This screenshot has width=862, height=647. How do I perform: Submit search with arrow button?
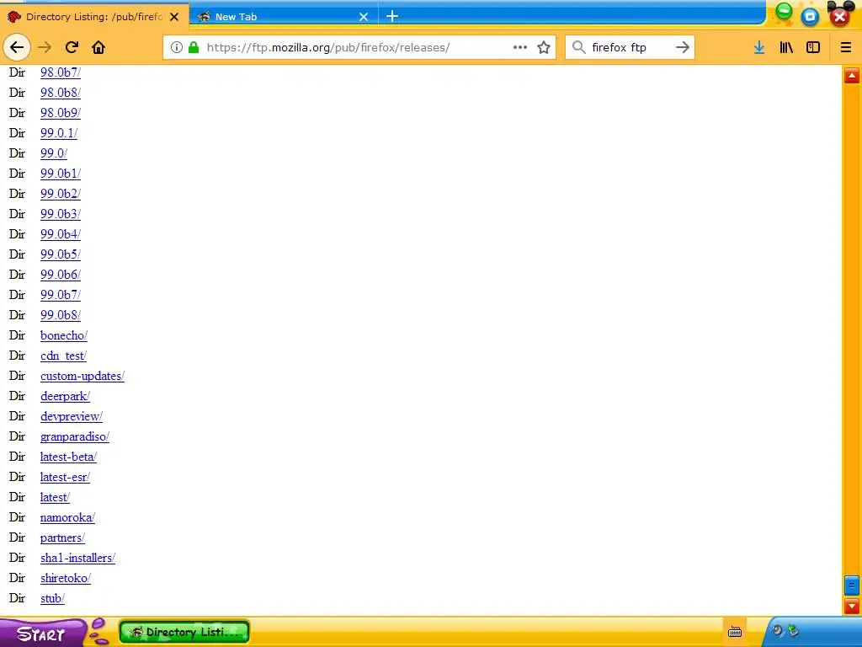(x=682, y=47)
